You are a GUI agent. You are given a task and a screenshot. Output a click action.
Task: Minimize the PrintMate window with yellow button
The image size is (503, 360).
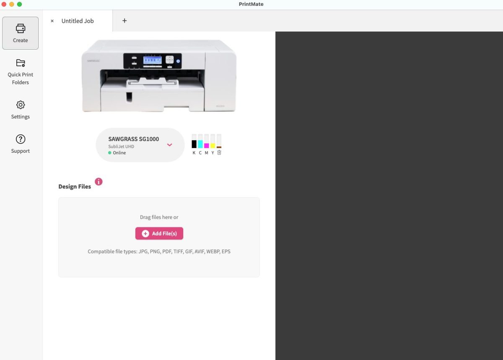[x=12, y=4]
